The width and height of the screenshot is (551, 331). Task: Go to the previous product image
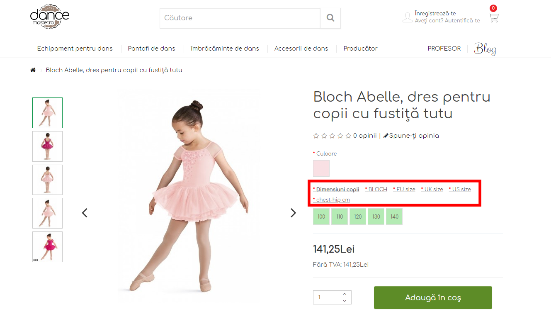(x=85, y=213)
